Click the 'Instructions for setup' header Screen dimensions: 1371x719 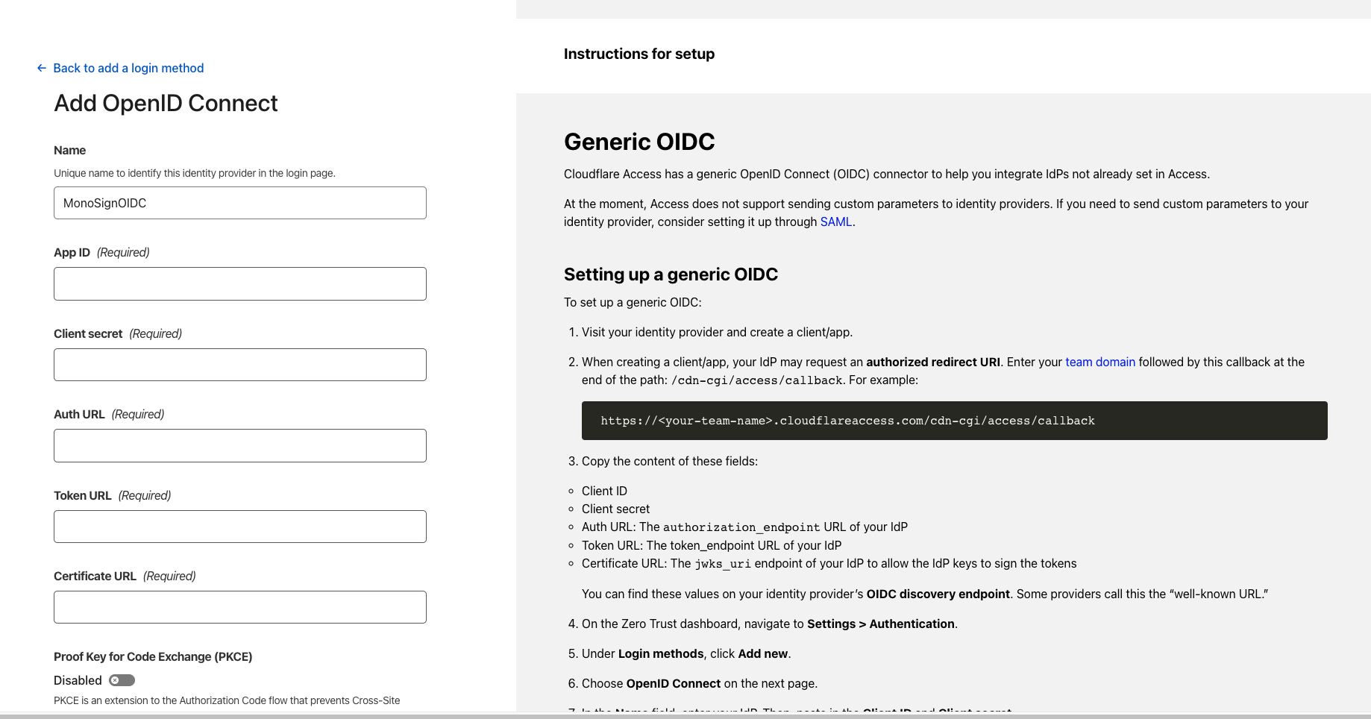[x=639, y=54]
